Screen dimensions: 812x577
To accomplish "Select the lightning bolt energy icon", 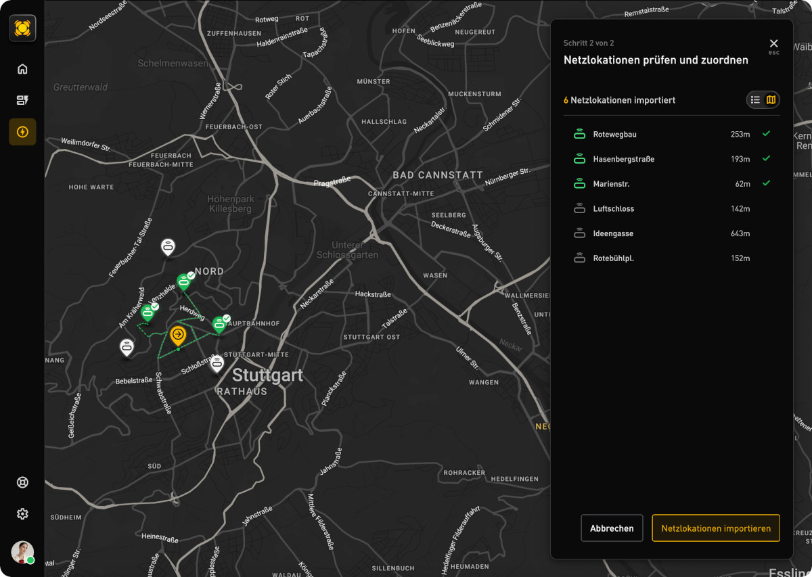I will coord(22,132).
